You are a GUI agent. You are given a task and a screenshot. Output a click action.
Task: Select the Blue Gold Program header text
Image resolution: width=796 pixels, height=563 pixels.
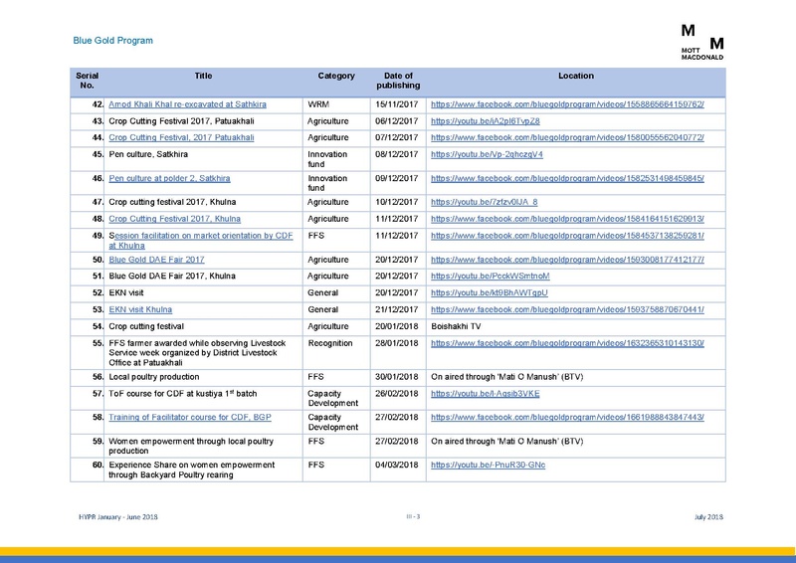coord(112,41)
